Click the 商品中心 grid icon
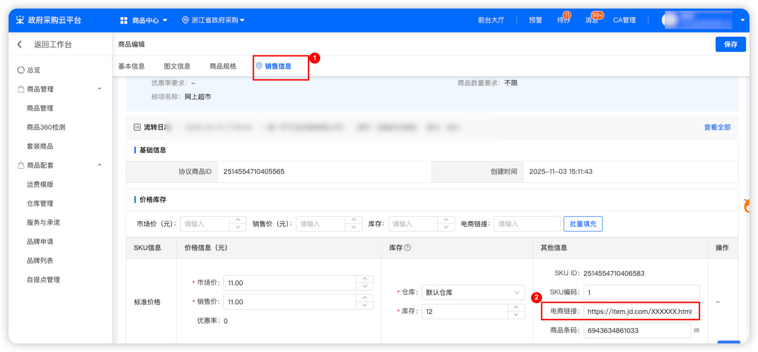758x352 pixels. (x=124, y=20)
